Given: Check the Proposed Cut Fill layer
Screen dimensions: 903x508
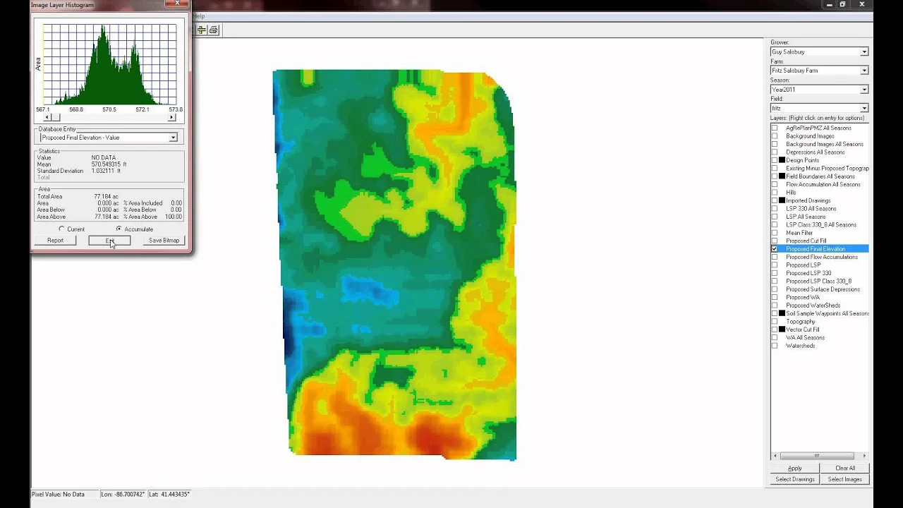Looking at the screenshot, I should point(775,241).
